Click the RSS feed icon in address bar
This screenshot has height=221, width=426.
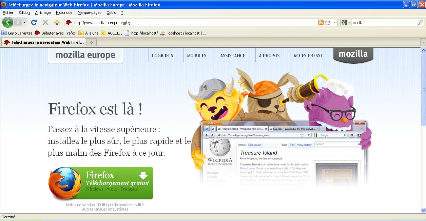(x=321, y=22)
